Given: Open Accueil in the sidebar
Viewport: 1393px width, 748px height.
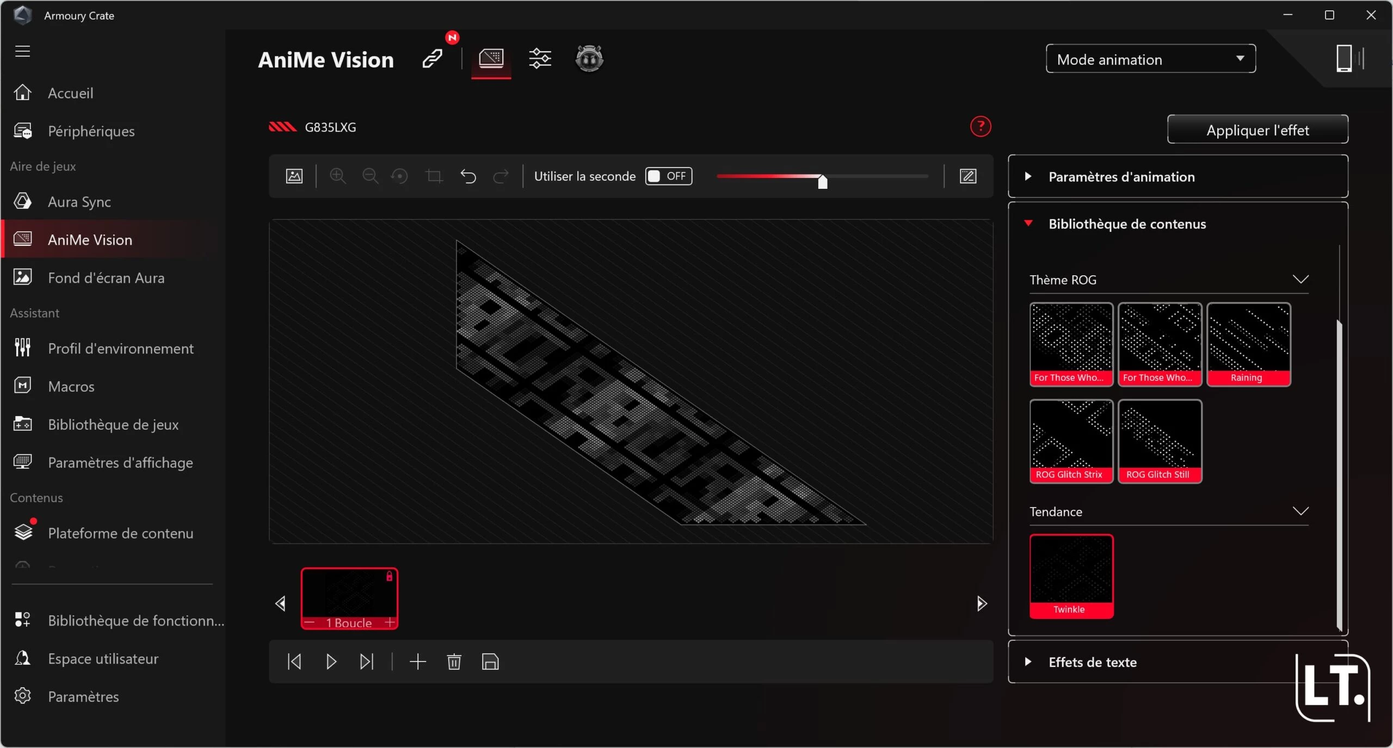Looking at the screenshot, I should pyautogui.click(x=113, y=93).
